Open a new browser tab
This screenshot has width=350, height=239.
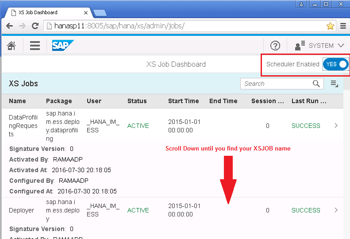[x=100, y=13]
